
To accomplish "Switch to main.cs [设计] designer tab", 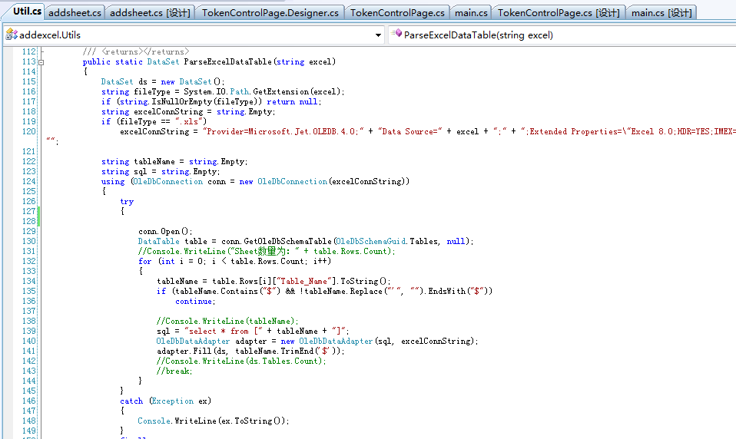I will pyautogui.click(x=661, y=12).
